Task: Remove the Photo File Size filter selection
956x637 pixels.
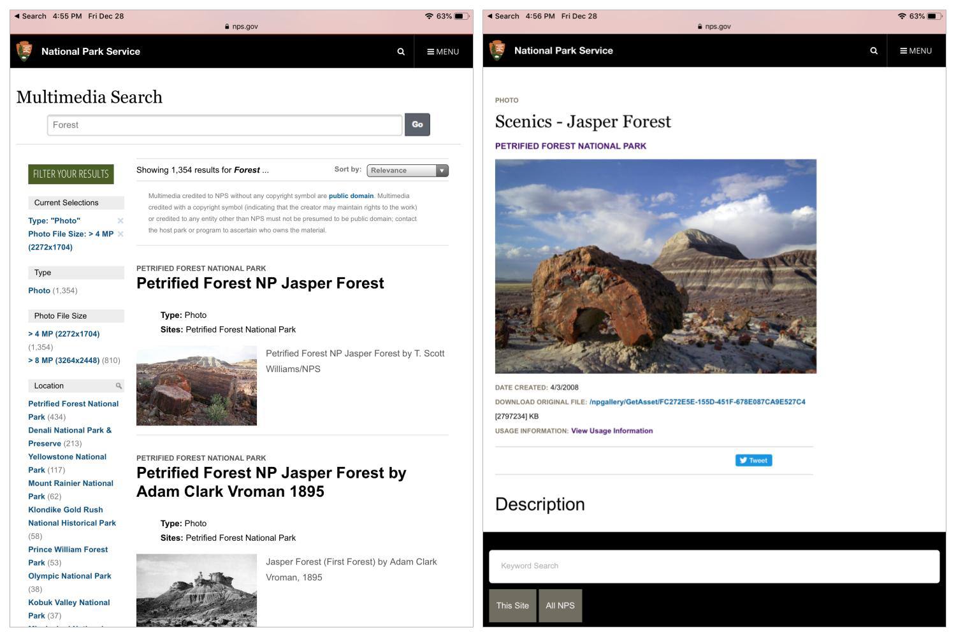Action: (120, 234)
